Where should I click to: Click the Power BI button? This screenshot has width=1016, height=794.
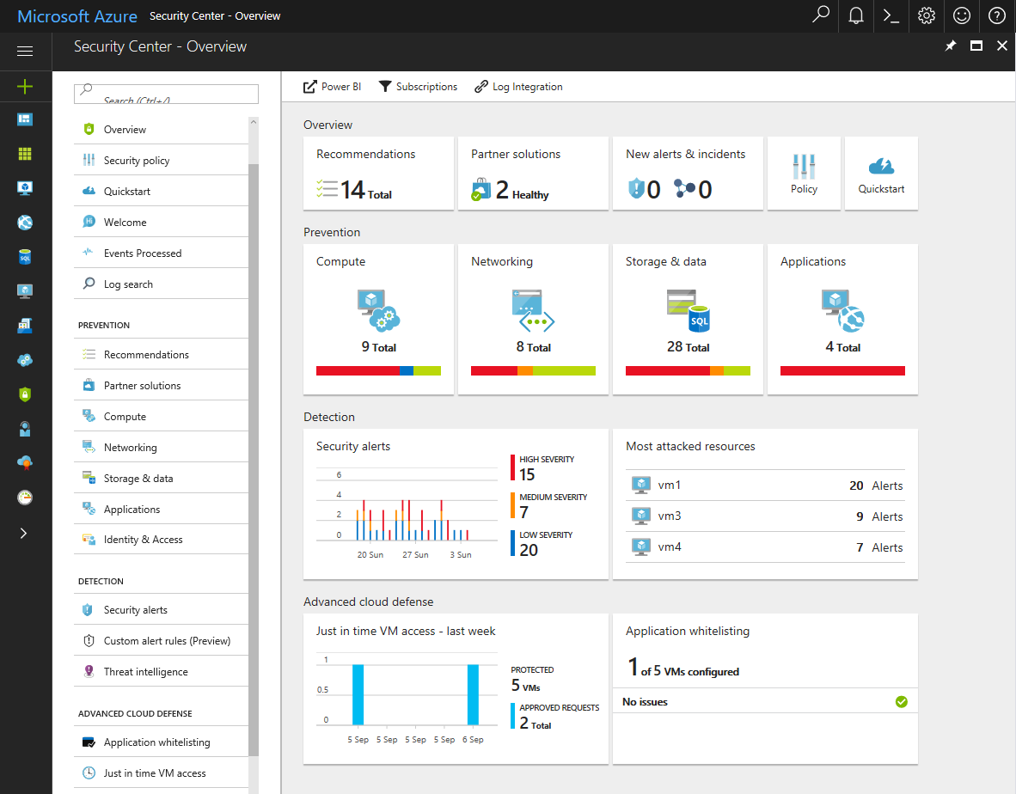332,87
